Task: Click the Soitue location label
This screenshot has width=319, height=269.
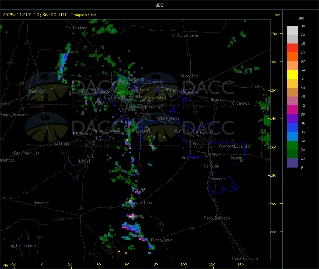Action: 188,157
